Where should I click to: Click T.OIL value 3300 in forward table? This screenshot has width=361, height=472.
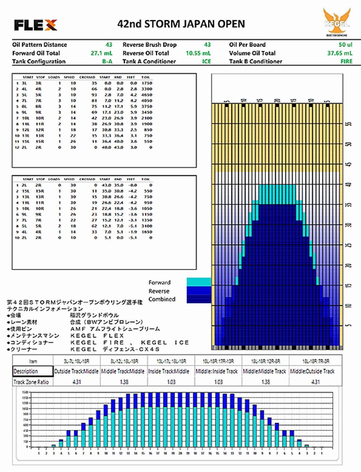(x=147, y=89)
